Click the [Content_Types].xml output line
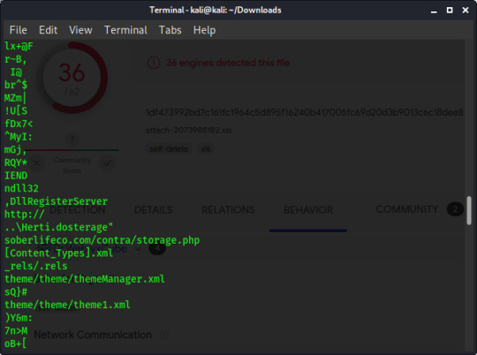 pos(58,253)
